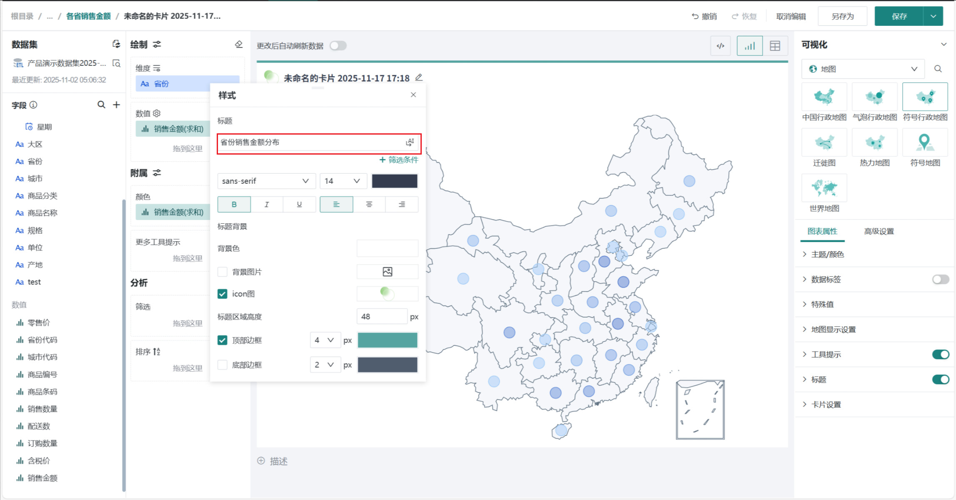Viewport: 956px width, 500px height.
Task: Apply underline formatting to title
Action: (299, 205)
